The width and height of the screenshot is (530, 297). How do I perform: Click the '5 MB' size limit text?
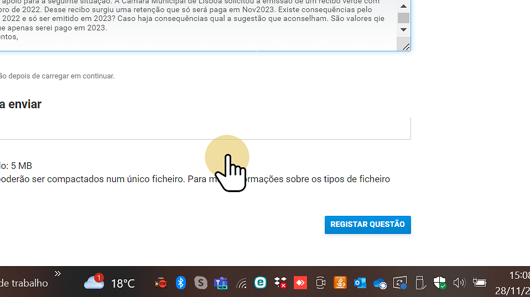(x=21, y=166)
